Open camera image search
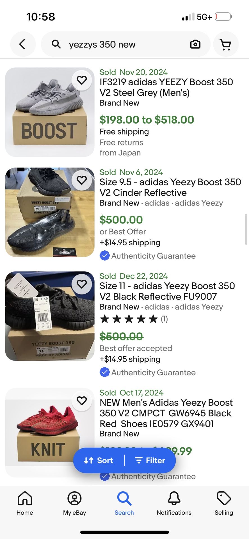The width and height of the screenshot is (249, 539). pos(195,44)
